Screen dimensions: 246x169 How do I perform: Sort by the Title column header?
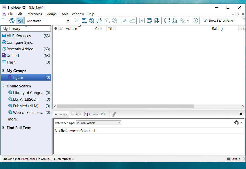point(158,29)
